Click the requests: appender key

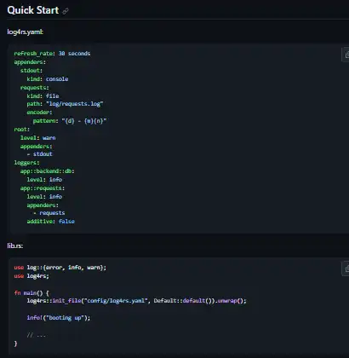coord(35,88)
